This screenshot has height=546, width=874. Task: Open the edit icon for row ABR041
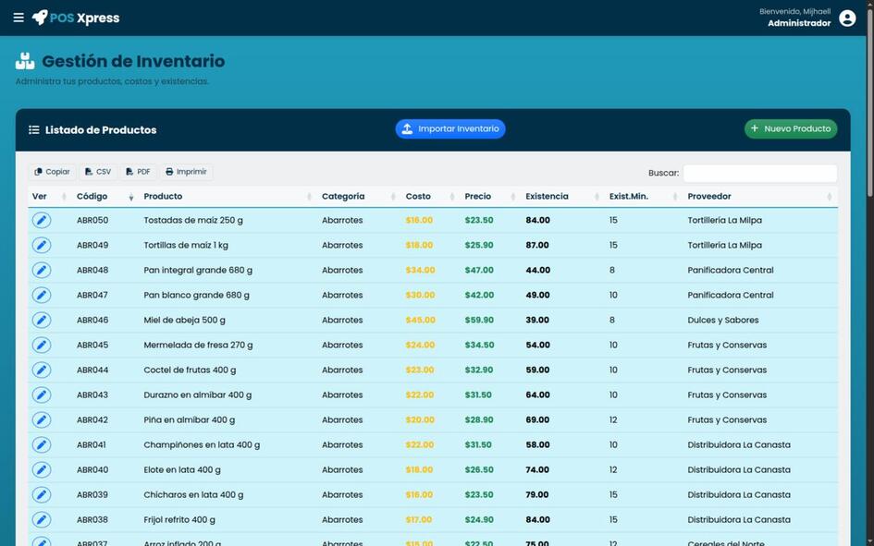point(42,444)
